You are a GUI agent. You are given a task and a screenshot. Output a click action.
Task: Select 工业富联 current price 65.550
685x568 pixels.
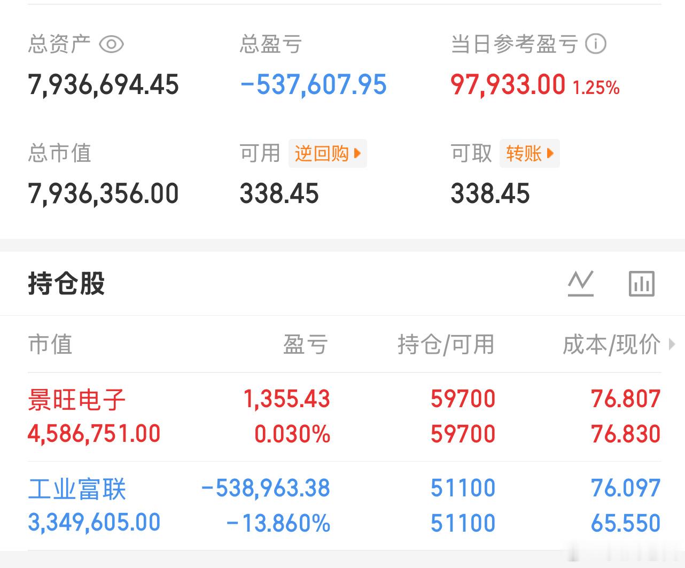click(x=626, y=523)
